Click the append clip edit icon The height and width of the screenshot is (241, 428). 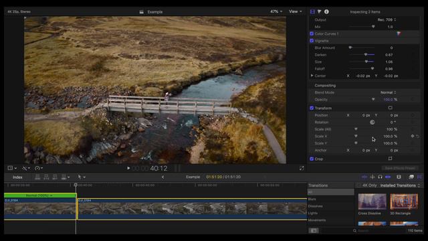coord(55,177)
